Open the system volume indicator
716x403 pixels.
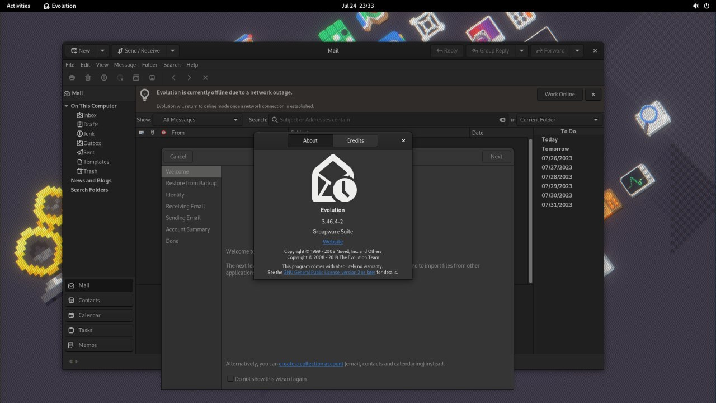(x=696, y=6)
